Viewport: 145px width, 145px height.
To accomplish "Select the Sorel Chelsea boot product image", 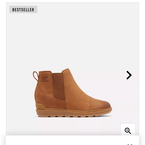I will click(x=72, y=93).
